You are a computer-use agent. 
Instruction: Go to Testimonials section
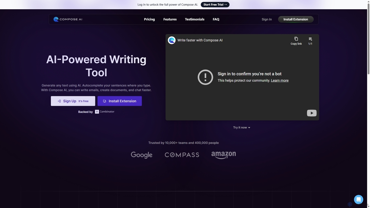click(195, 19)
